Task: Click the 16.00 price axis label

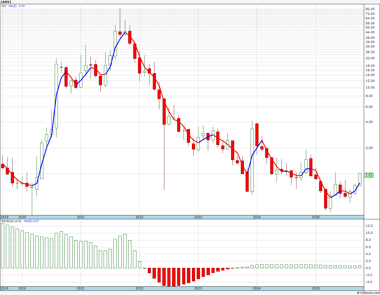Action: tap(370, 70)
